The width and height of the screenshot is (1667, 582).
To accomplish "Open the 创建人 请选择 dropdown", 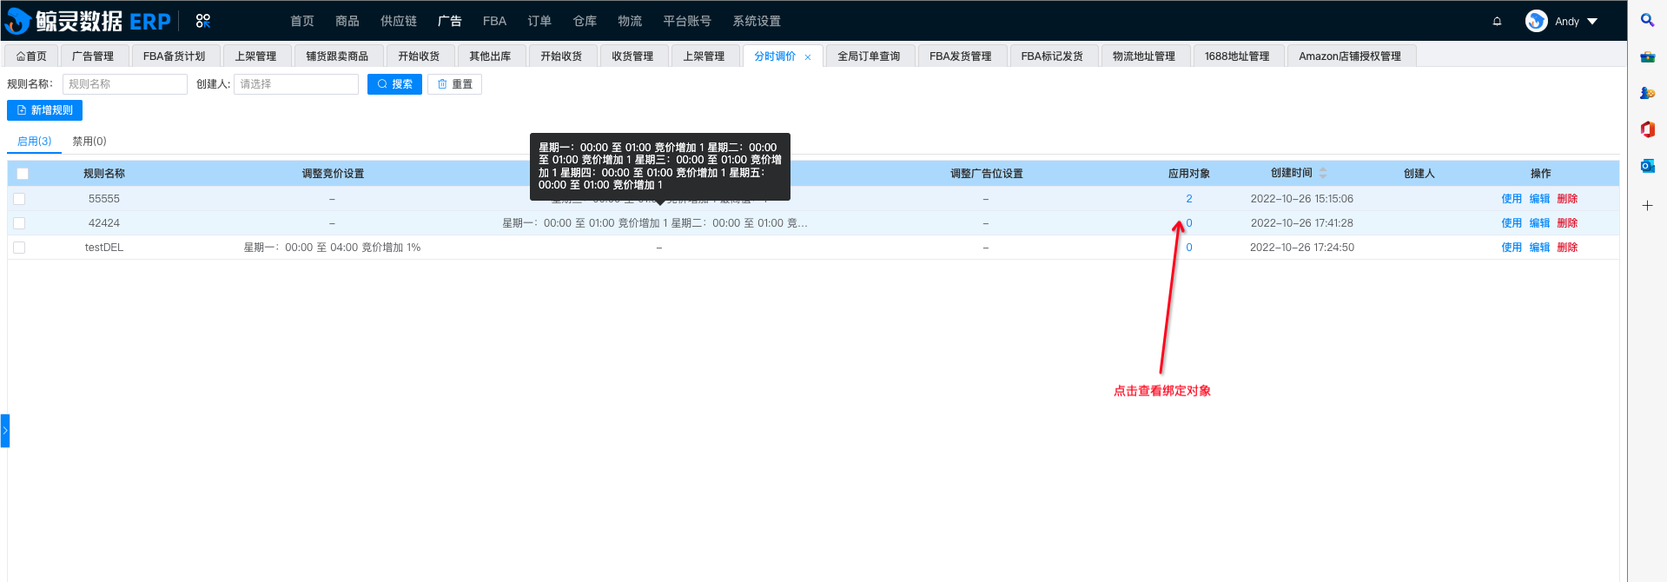I will pyautogui.click(x=295, y=84).
